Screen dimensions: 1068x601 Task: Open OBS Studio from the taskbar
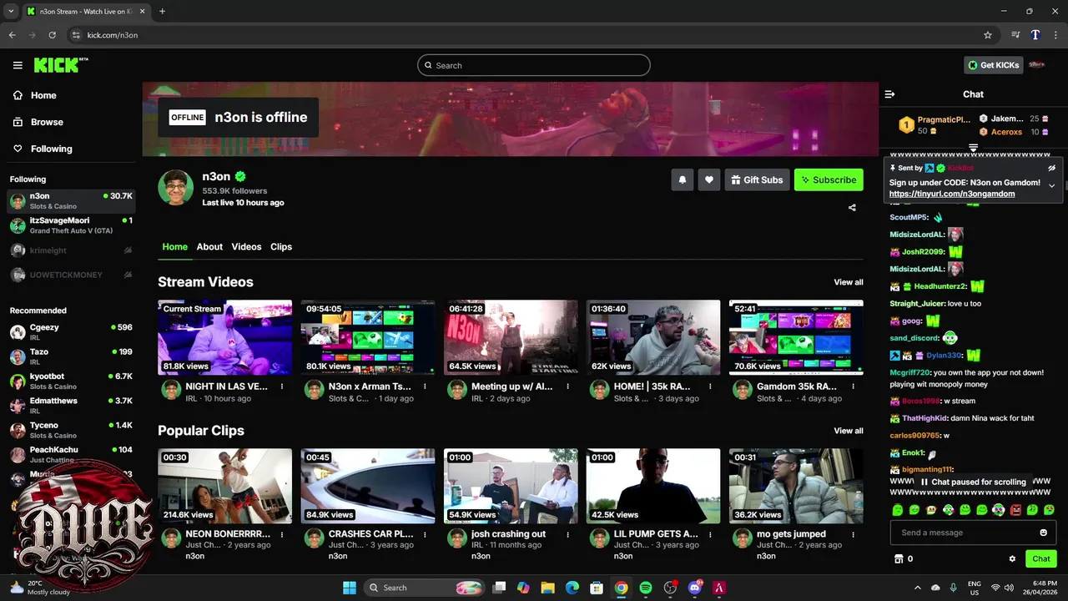(670, 588)
